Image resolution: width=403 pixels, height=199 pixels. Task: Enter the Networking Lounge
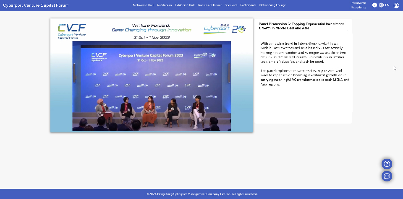point(273,5)
